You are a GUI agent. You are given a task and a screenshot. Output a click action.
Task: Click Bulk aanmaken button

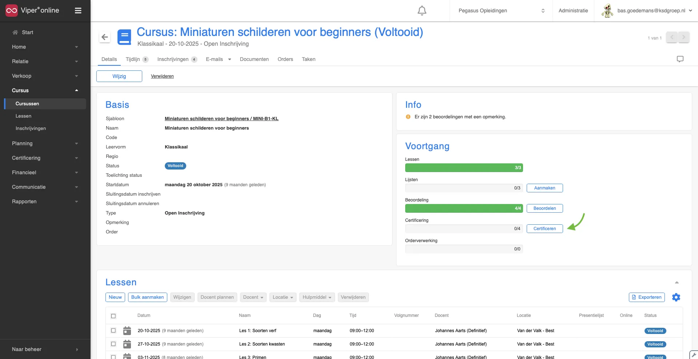click(147, 297)
